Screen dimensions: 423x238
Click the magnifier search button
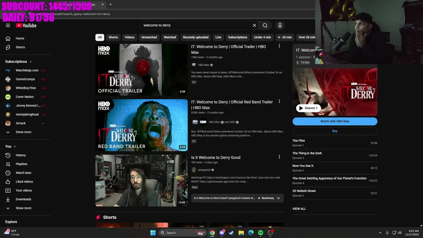[x=265, y=25]
